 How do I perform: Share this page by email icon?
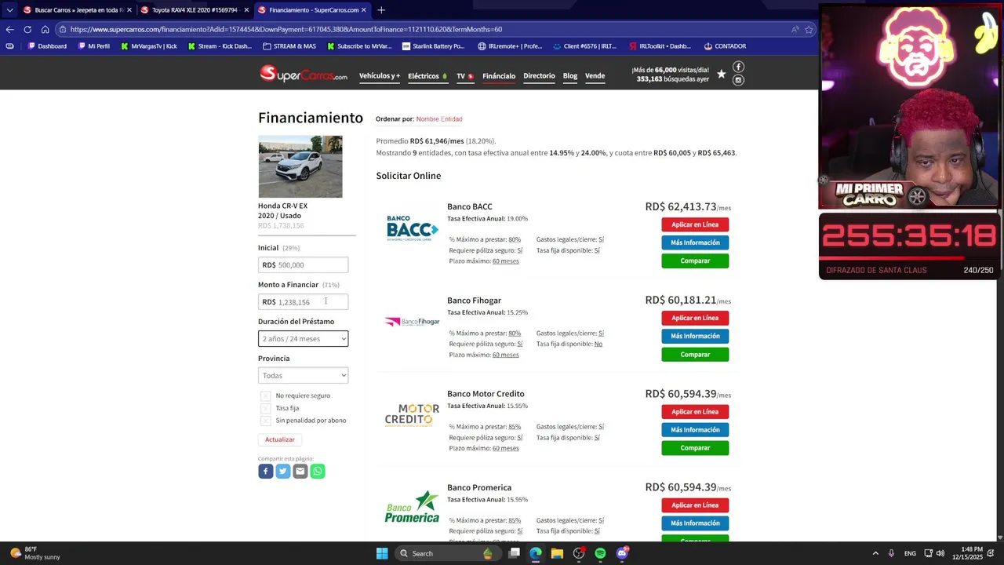300,471
